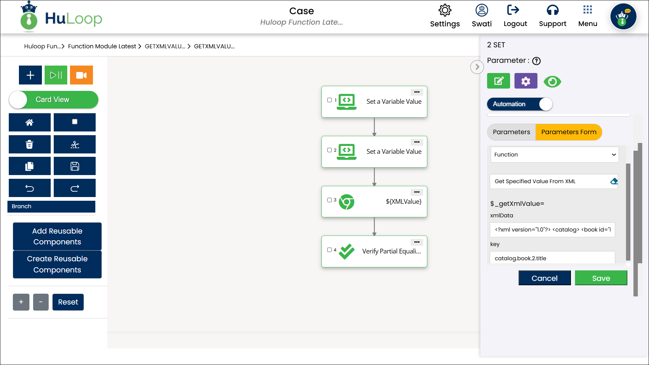Open three-dots menu on Verify Partial card

coord(417,242)
